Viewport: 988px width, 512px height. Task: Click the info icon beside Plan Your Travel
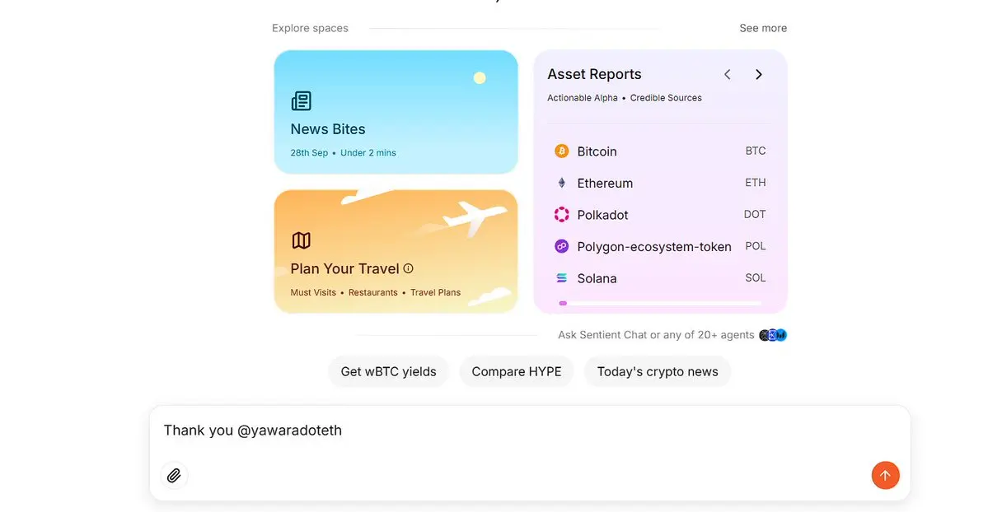point(409,268)
